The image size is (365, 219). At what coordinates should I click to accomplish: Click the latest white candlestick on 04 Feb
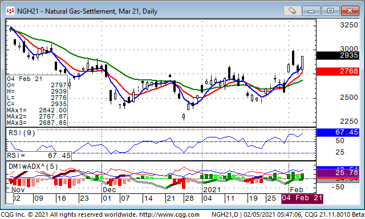302,63
